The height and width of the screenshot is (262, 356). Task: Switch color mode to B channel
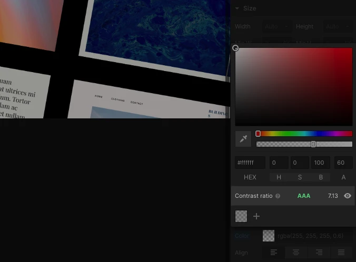tap(321, 177)
